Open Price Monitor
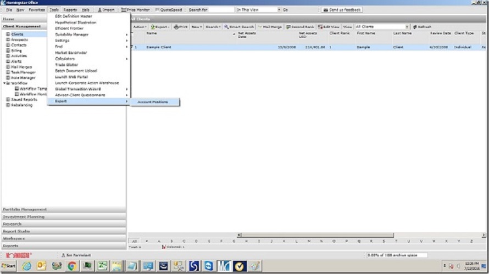Screen dimensions: 489x274 136,10
